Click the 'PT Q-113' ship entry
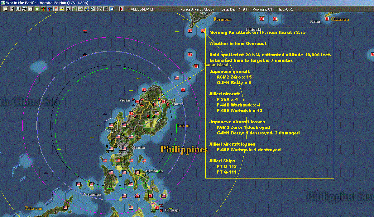This screenshot has width=374, height=217. 227,166
